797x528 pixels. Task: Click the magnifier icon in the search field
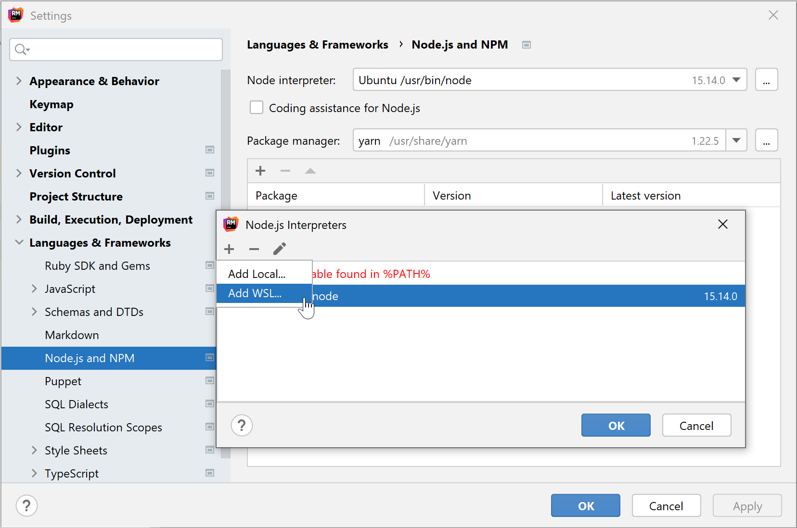click(21, 49)
